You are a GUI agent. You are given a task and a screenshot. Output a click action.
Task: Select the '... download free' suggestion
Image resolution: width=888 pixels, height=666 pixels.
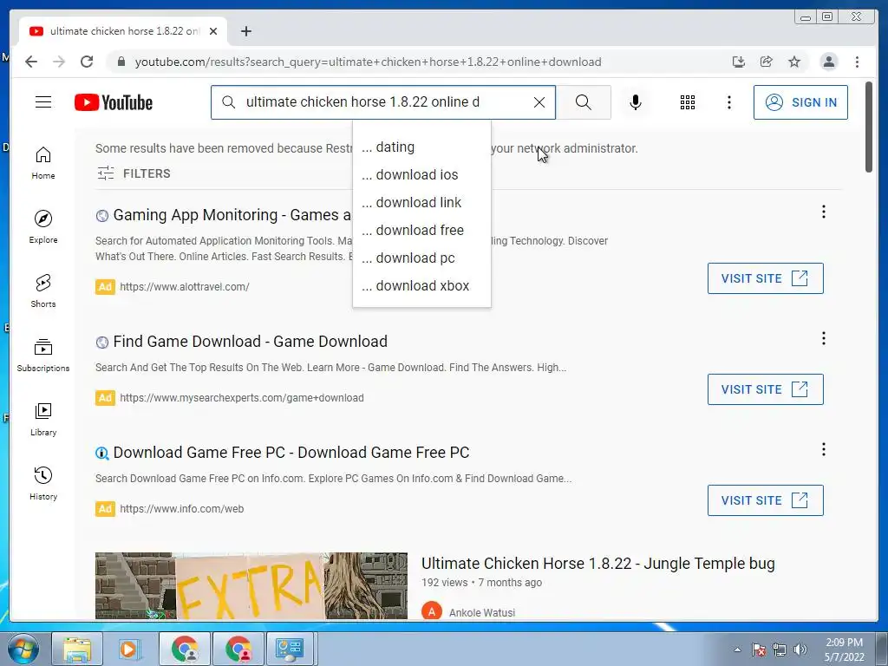[x=421, y=231]
